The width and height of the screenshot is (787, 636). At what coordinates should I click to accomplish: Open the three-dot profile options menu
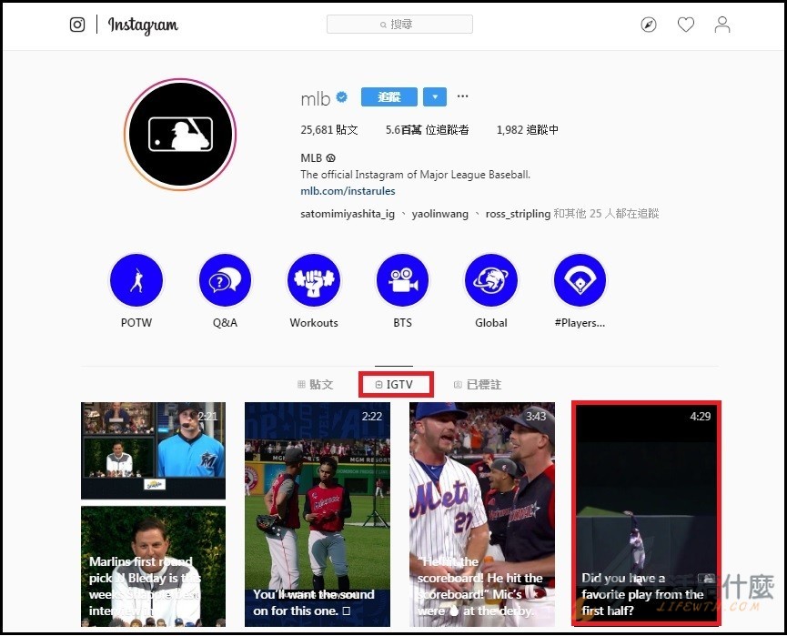(x=463, y=97)
